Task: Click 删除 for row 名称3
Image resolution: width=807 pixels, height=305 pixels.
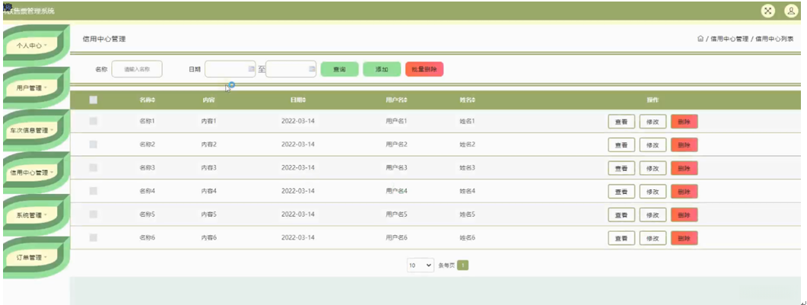Action: pos(684,168)
